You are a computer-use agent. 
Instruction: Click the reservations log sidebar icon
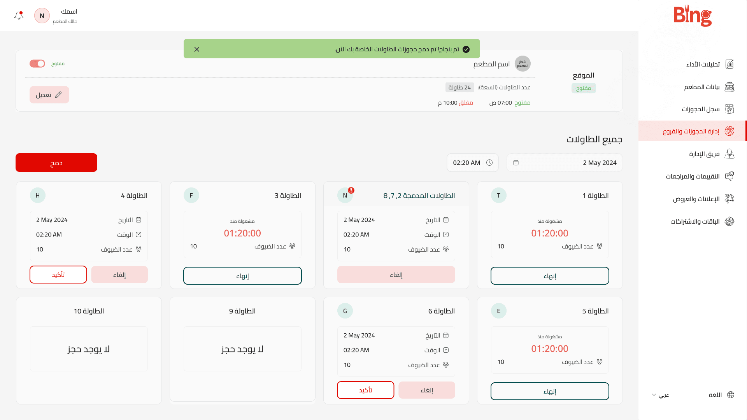pyautogui.click(x=729, y=109)
